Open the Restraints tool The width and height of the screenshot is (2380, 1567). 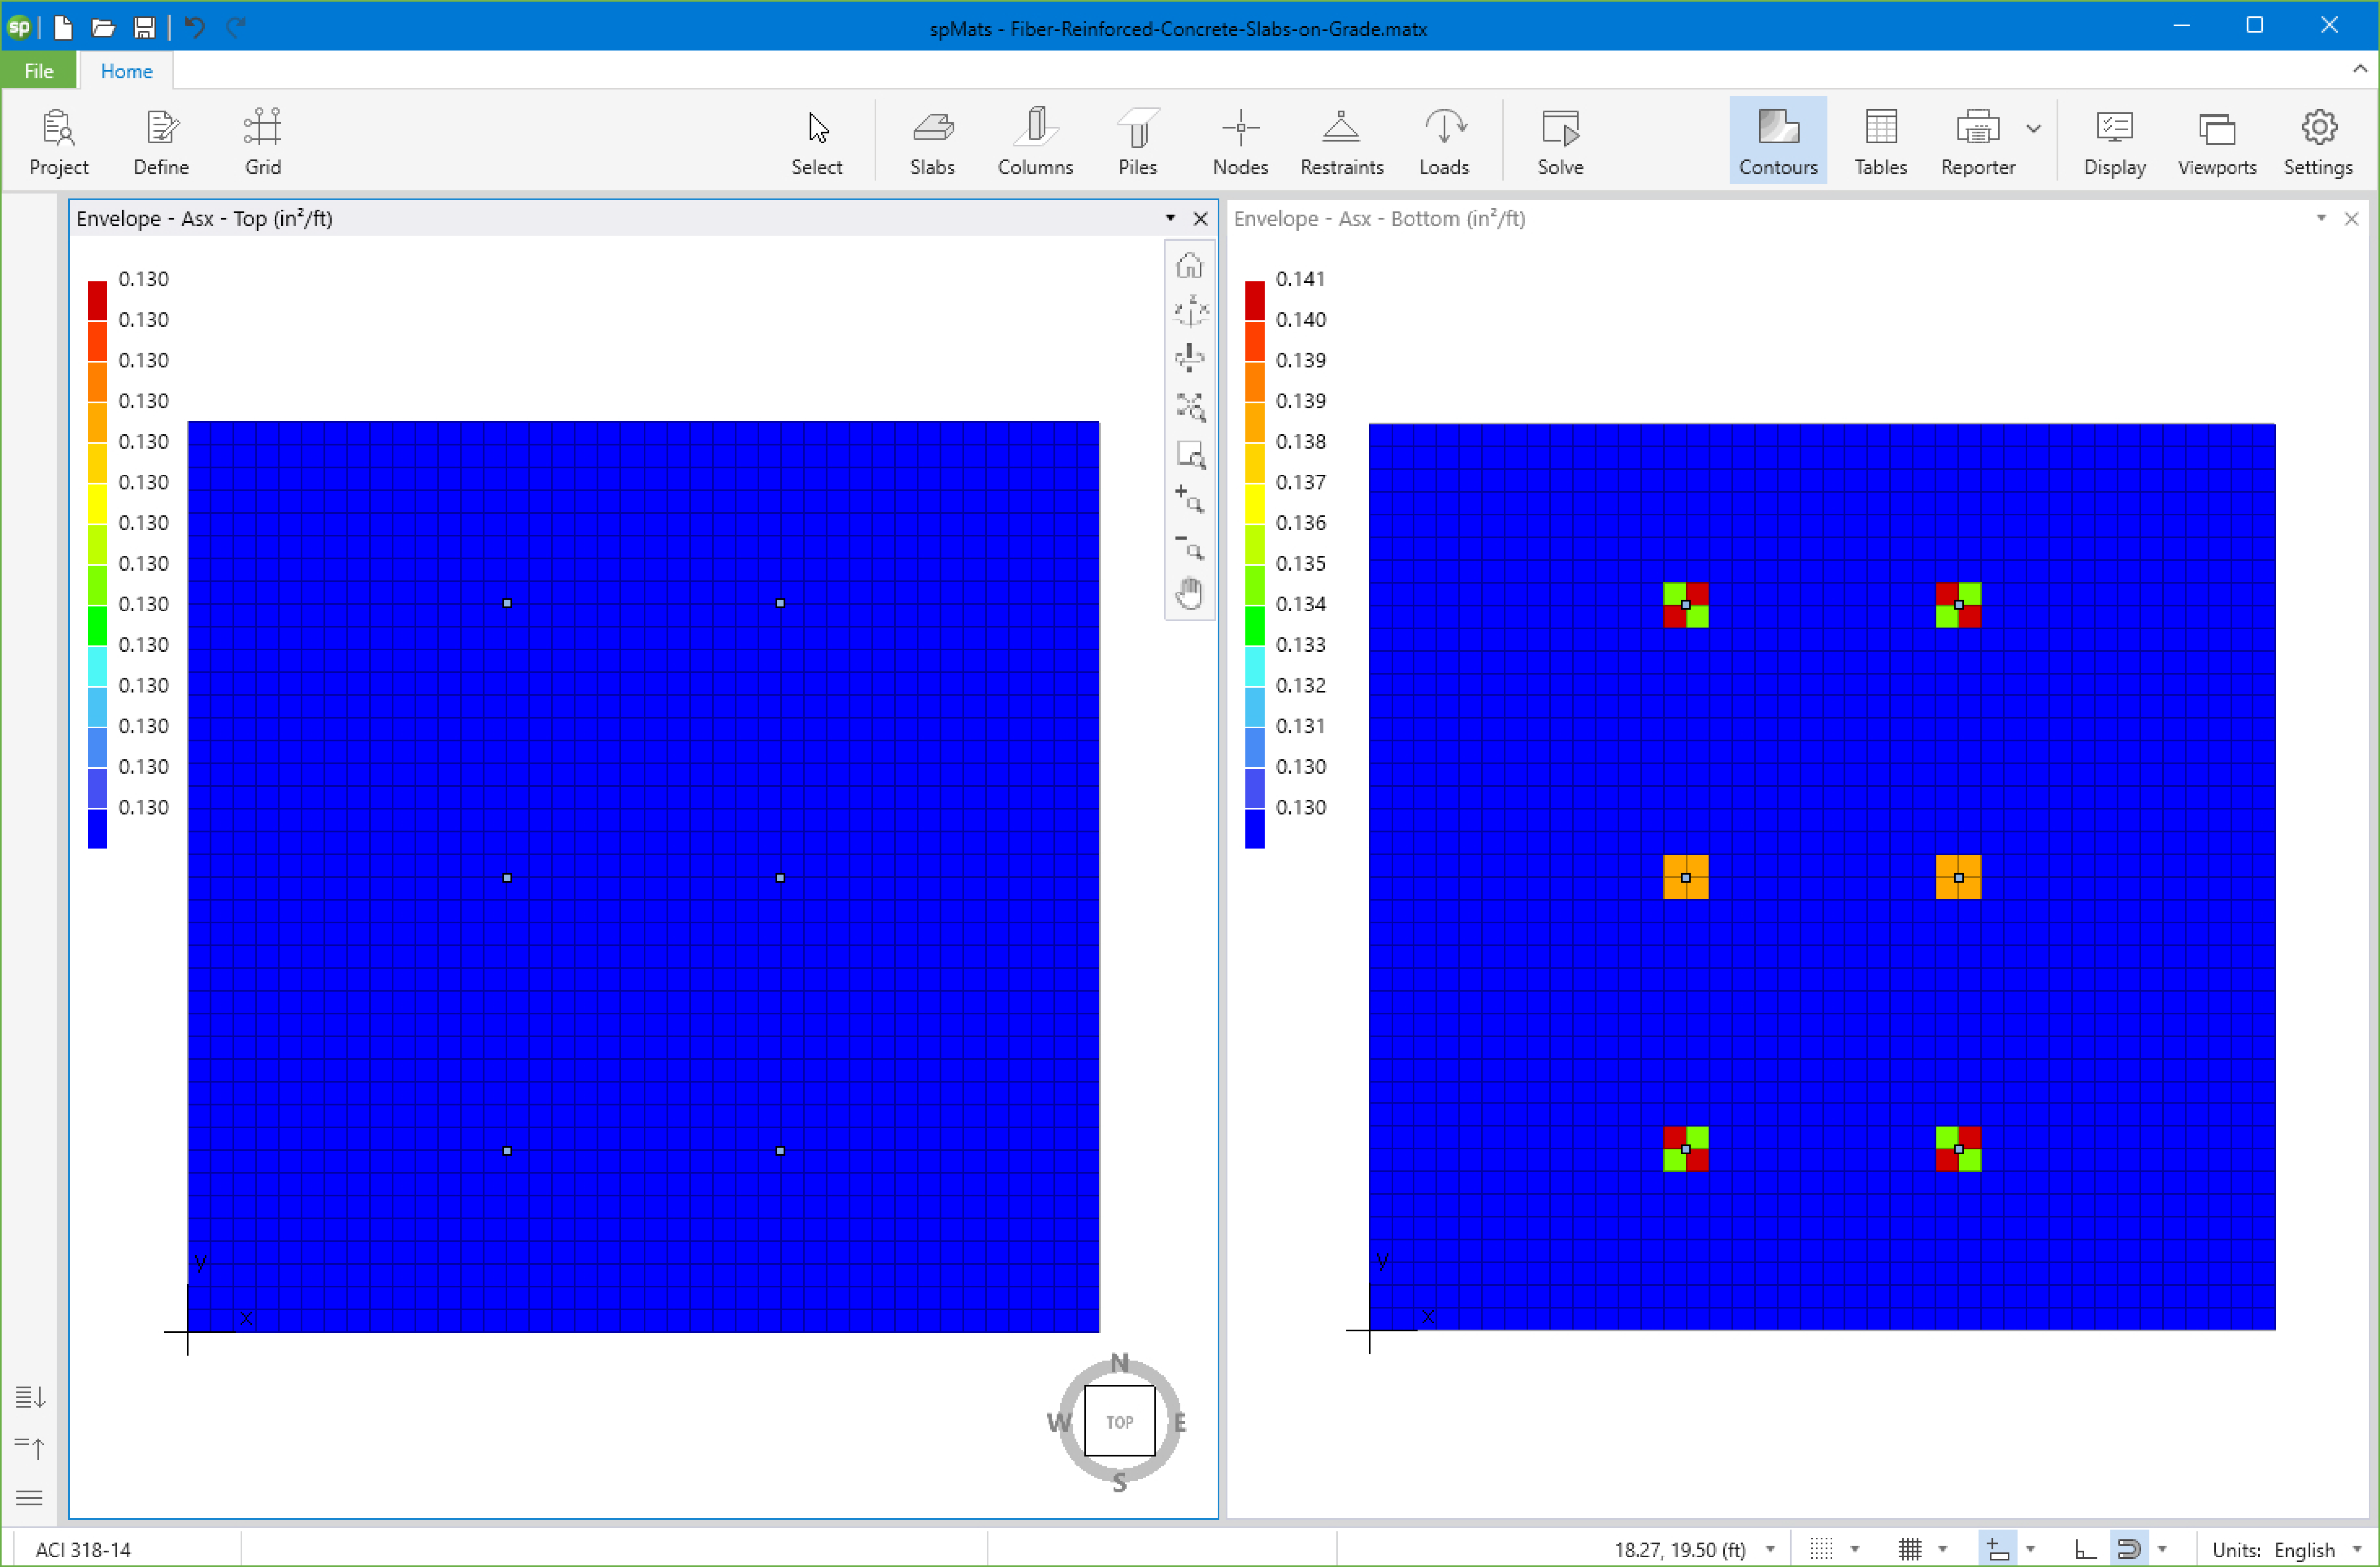coord(1341,141)
